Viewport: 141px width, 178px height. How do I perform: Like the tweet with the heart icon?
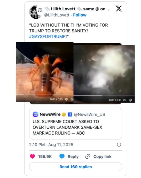(33, 157)
